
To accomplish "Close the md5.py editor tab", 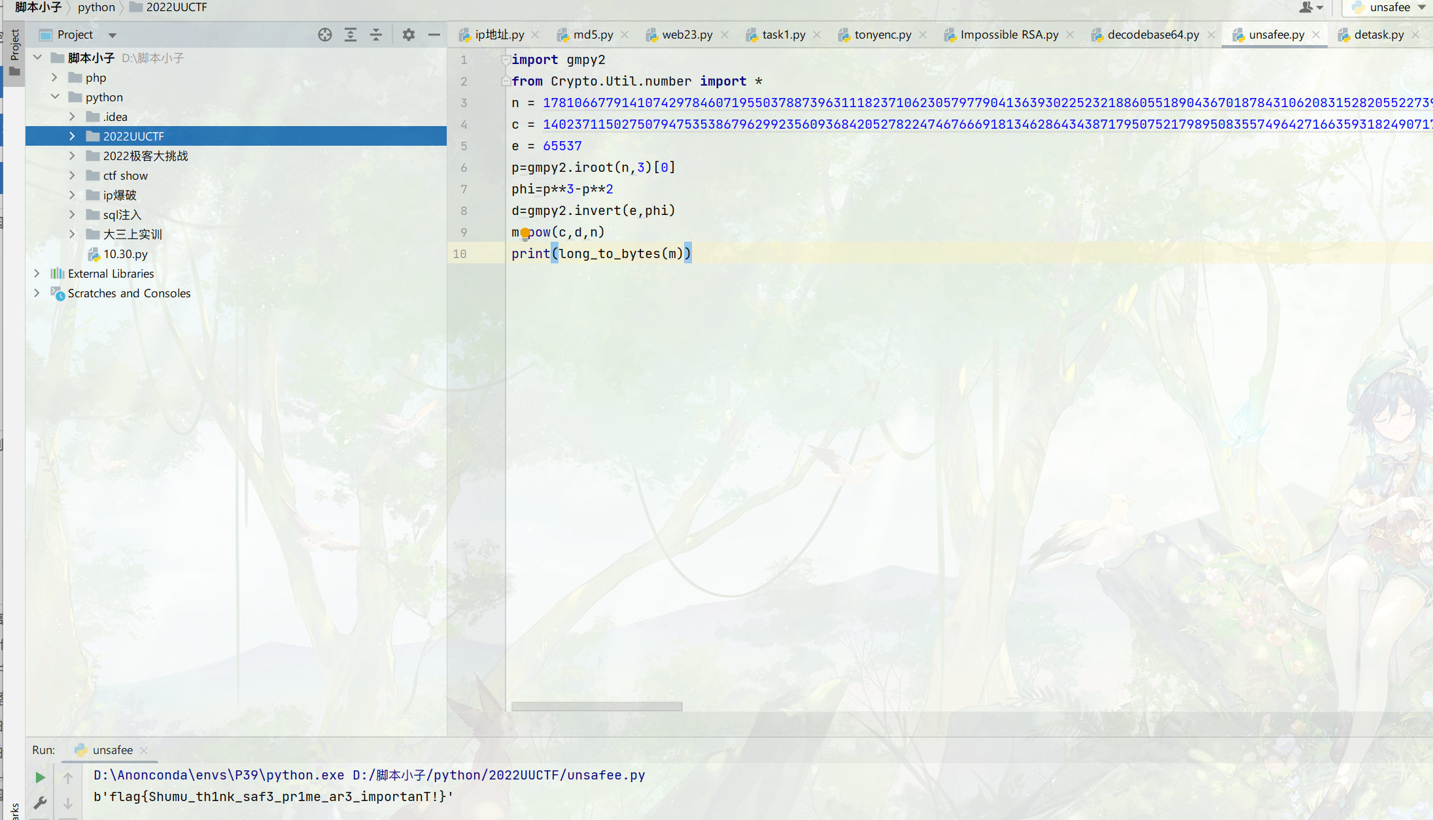I will click(x=625, y=35).
